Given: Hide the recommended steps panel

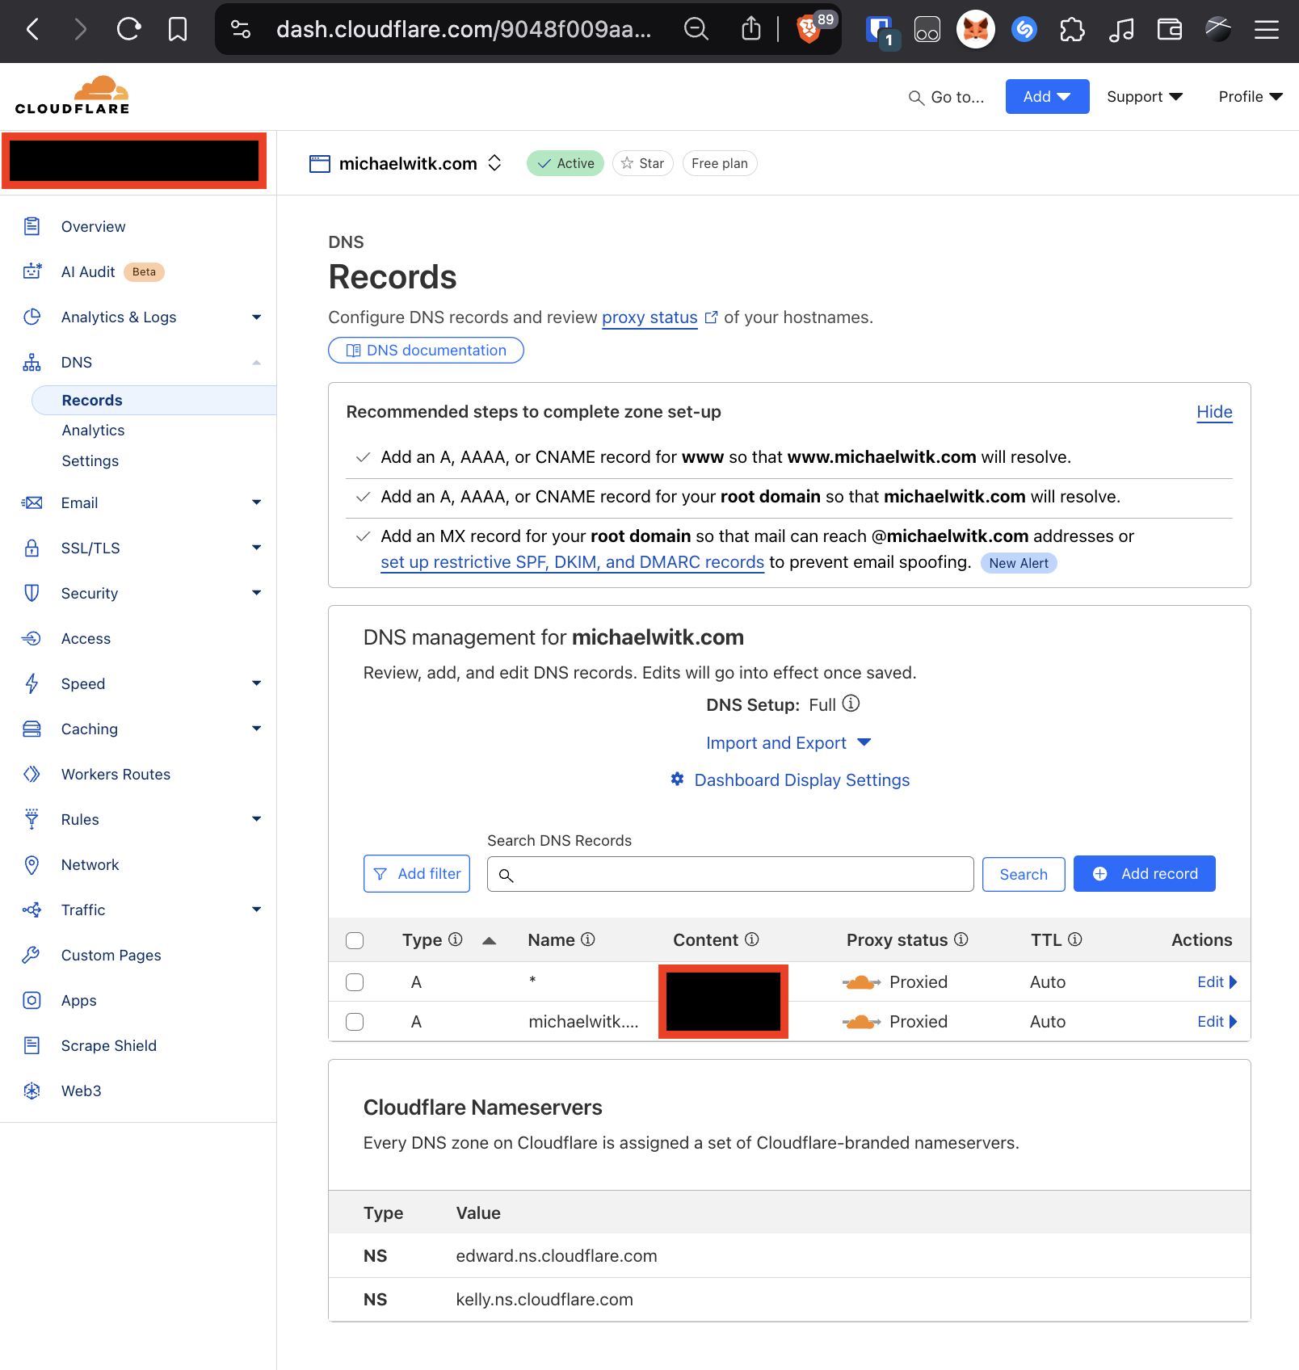Looking at the screenshot, I should tap(1214, 412).
